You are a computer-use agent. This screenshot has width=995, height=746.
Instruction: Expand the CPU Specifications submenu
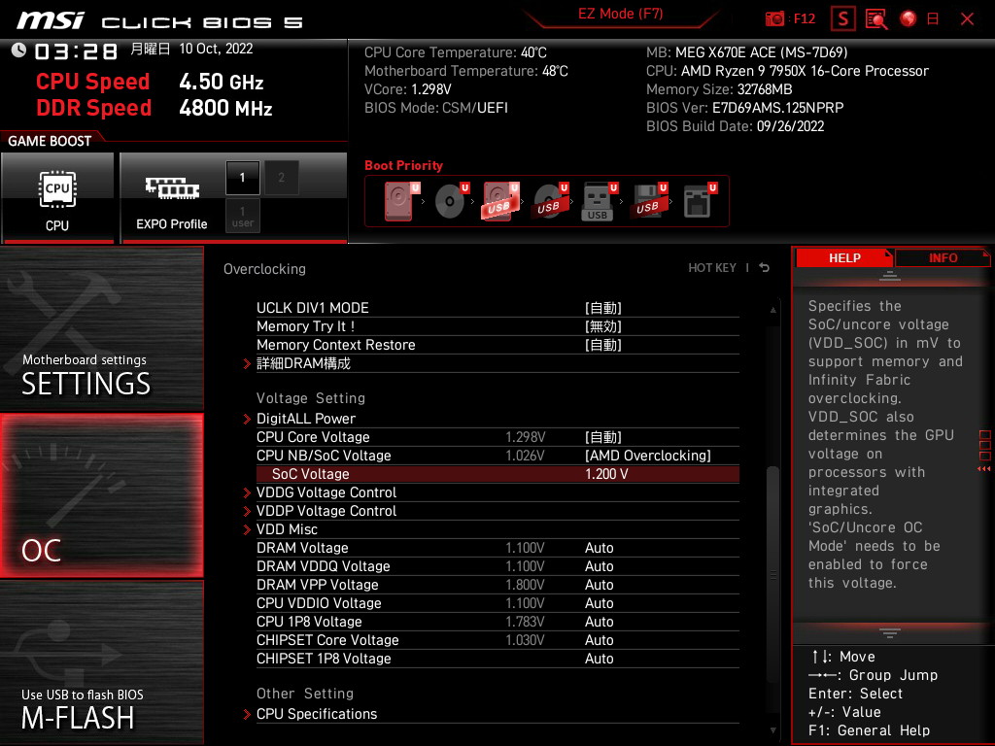[x=317, y=714]
